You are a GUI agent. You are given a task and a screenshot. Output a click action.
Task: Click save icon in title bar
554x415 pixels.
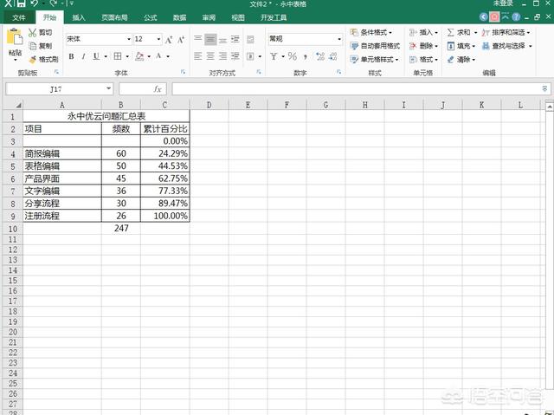click(x=22, y=3)
